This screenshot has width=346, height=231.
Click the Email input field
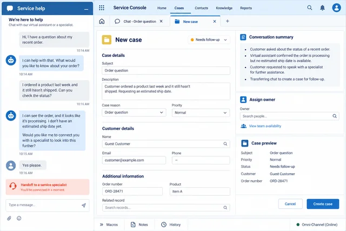pos(134,160)
